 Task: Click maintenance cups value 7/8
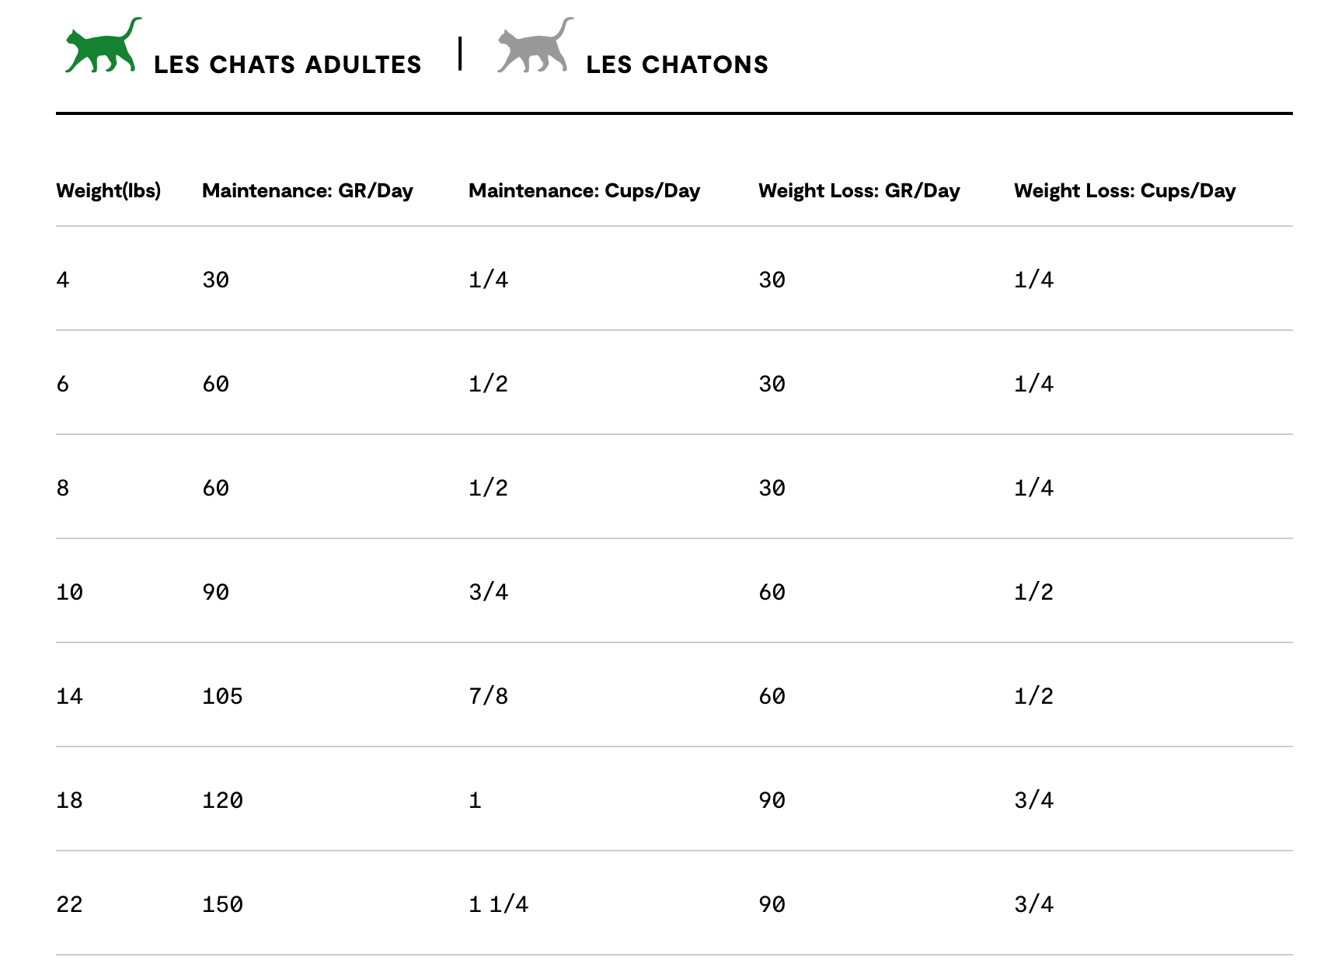[489, 696]
